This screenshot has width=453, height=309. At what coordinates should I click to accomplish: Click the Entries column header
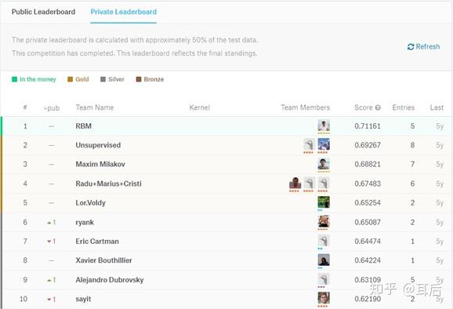tap(404, 107)
